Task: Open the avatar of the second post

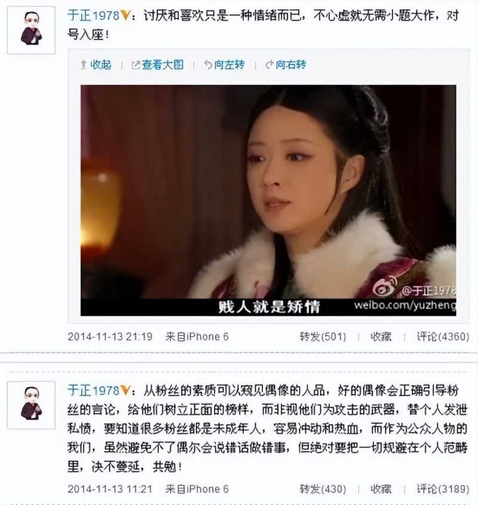Action: 31,405
